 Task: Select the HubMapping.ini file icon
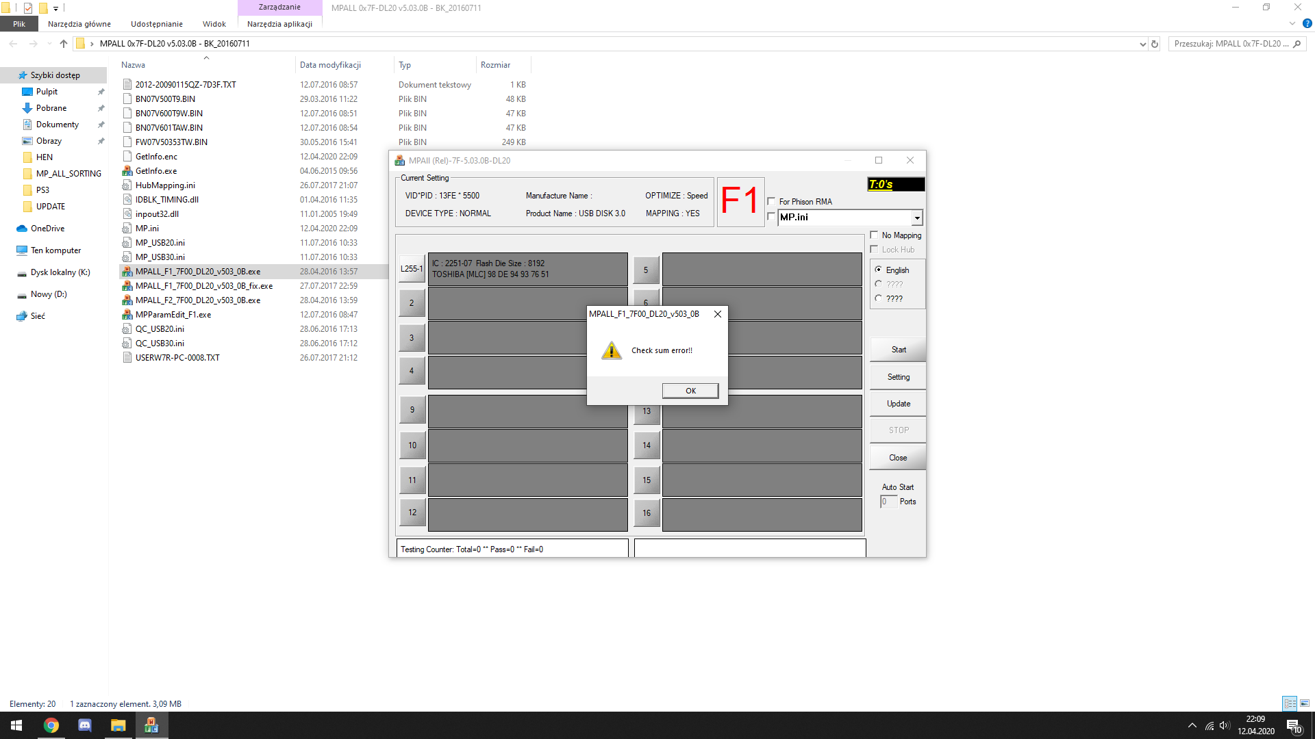(127, 185)
